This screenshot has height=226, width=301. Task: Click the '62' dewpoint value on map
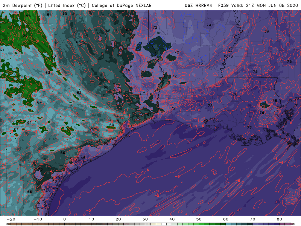click(x=79, y=92)
